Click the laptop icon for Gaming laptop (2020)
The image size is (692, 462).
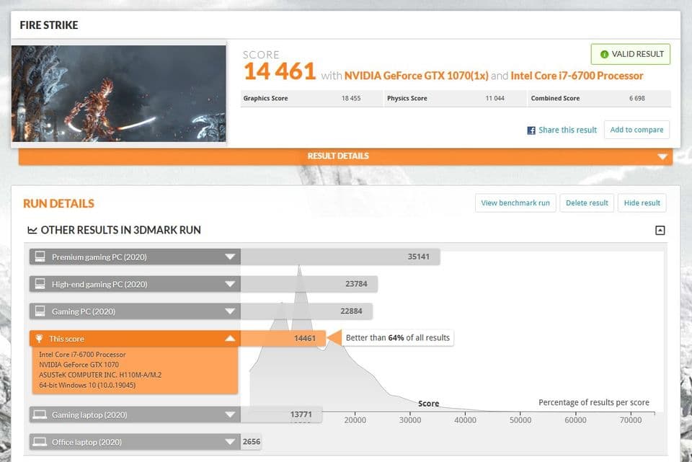(40, 414)
